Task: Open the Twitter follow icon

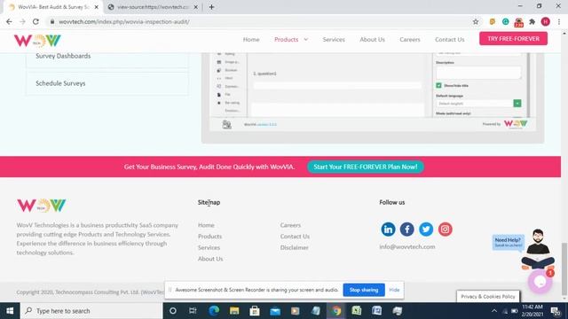Action: pyautogui.click(x=426, y=230)
